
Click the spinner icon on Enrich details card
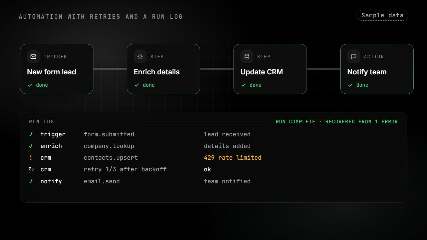[x=140, y=57]
